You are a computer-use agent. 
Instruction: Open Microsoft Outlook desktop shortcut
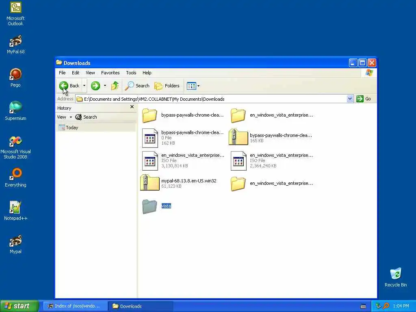(15, 14)
